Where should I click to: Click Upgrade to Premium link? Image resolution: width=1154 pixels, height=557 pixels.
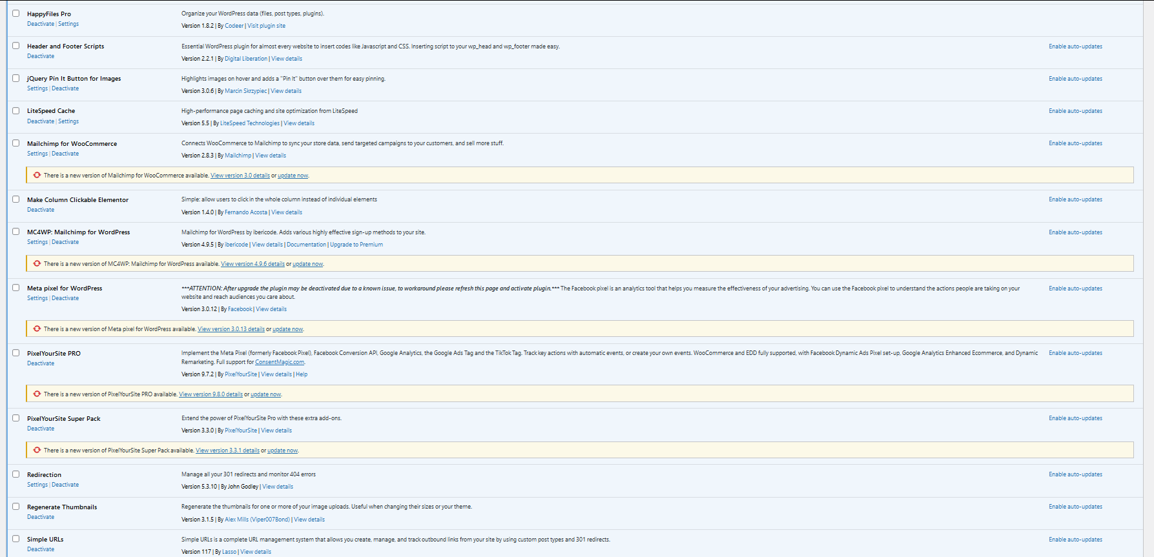(x=356, y=245)
